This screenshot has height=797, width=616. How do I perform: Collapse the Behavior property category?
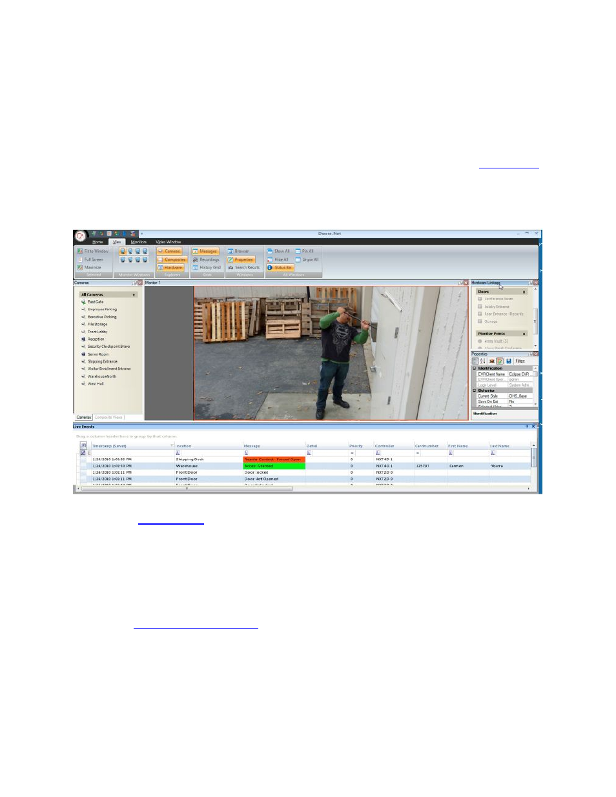pos(475,390)
